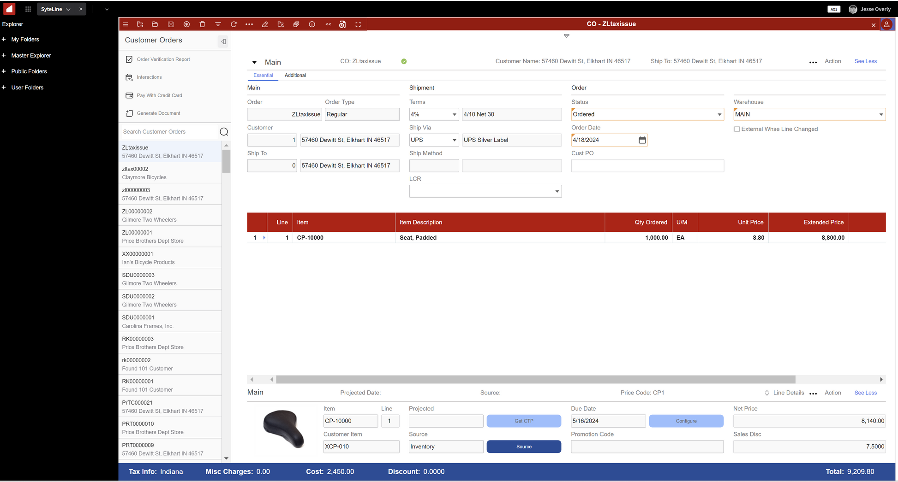Click the refresh icon in red toolbar

(x=233, y=24)
